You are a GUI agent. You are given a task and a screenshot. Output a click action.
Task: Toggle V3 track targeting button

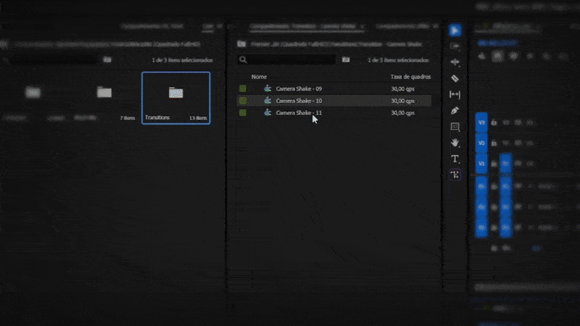point(481,123)
